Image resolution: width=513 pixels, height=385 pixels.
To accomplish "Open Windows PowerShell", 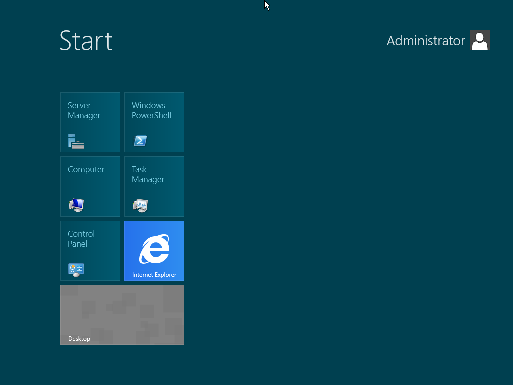I will click(154, 122).
